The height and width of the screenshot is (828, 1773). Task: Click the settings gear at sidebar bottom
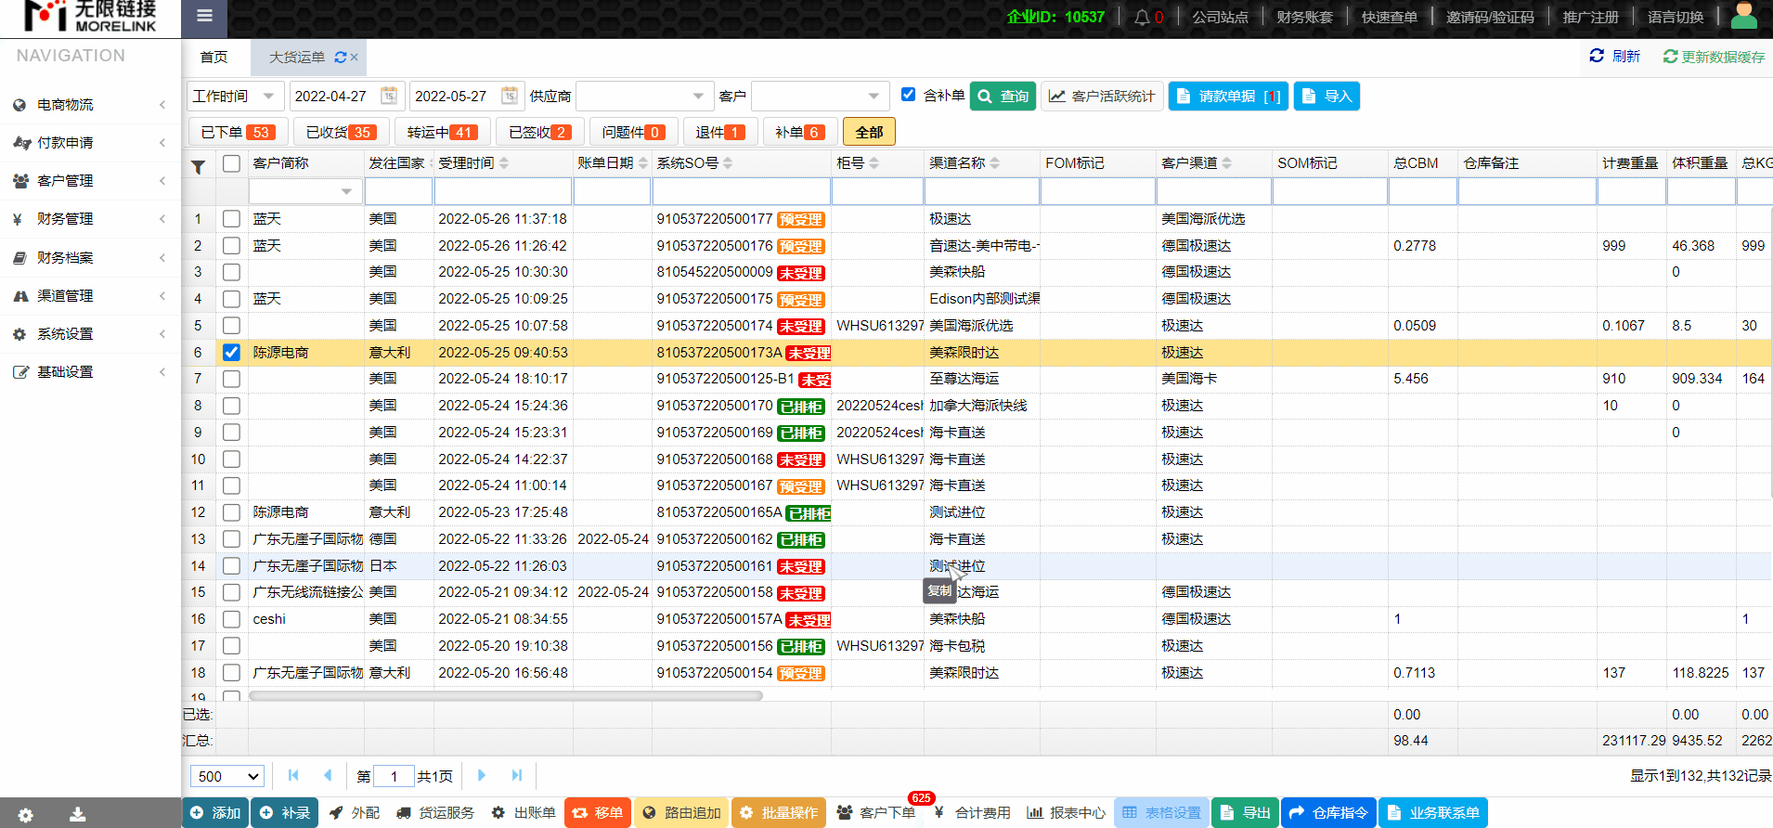pos(25,814)
